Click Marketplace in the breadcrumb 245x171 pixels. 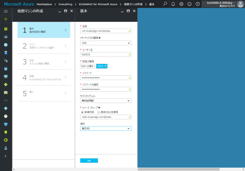coord(44,4)
